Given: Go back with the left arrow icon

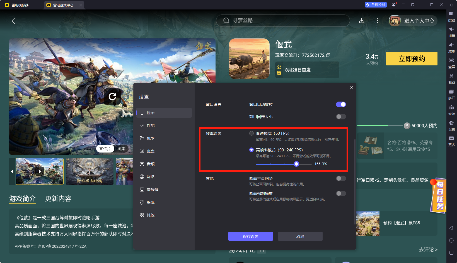Looking at the screenshot, I should click(x=13, y=21).
